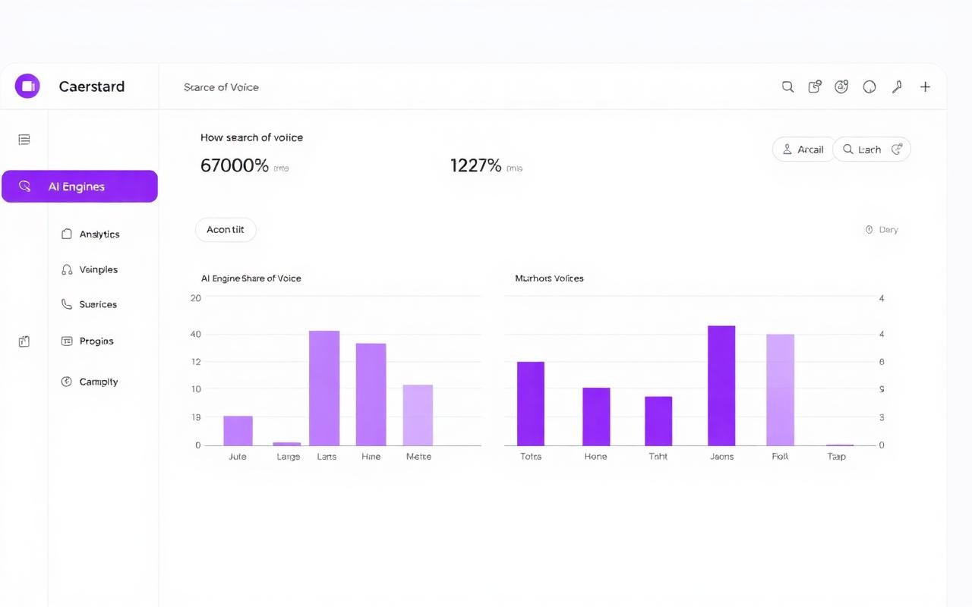The height and width of the screenshot is (607, 972).
Task: Click the Lach search button
Action: [x=872, y=149]
